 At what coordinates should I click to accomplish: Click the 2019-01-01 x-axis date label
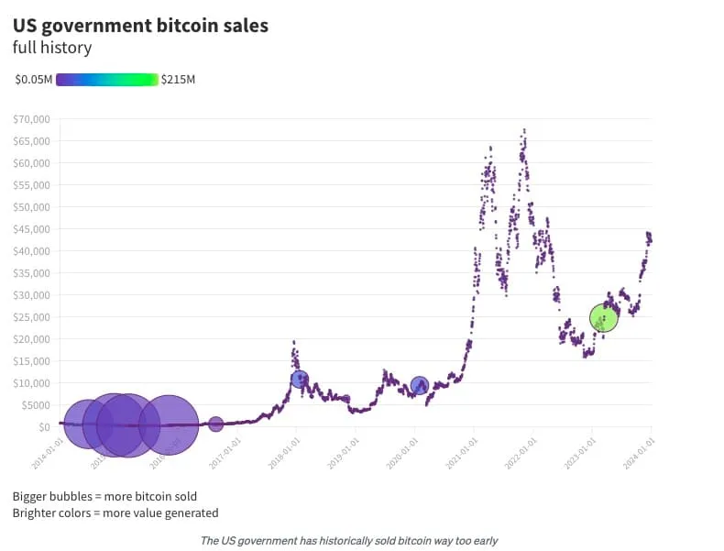point(343,454)
